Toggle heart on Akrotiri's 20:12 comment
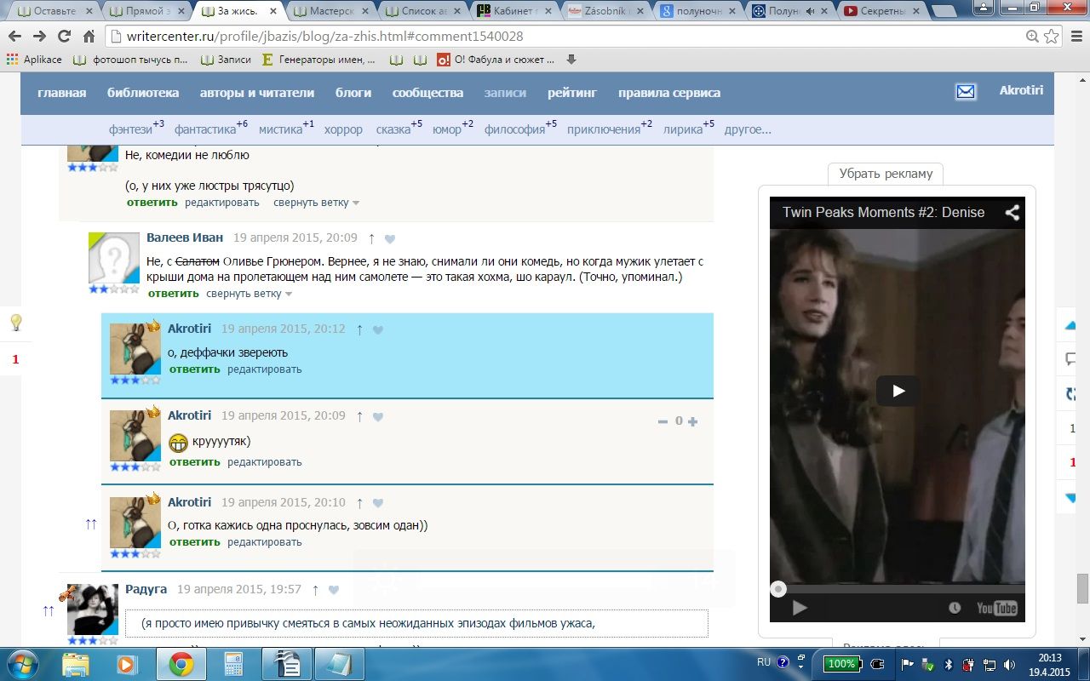 point(378,329)
